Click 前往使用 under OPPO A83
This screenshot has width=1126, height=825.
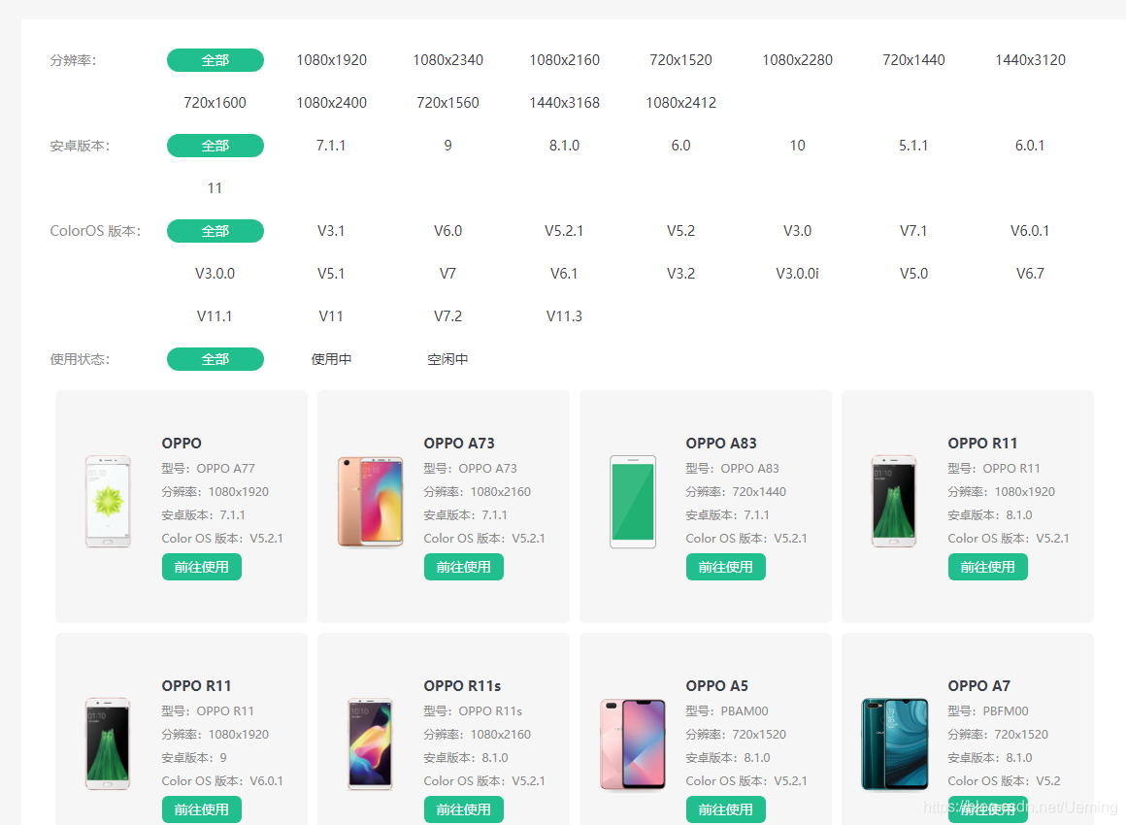click(x=726, y=567)
